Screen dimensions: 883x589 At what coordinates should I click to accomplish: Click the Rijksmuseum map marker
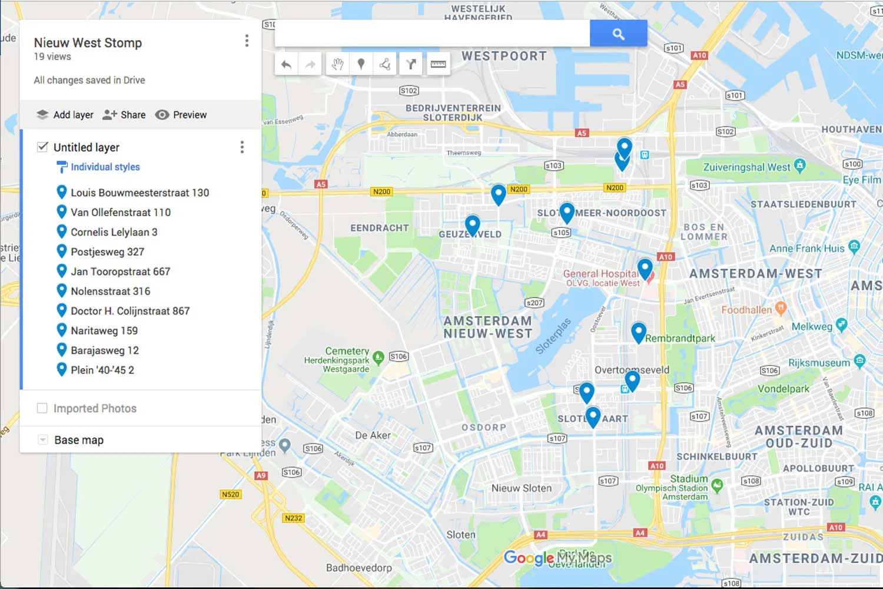[x=859, y=362]
